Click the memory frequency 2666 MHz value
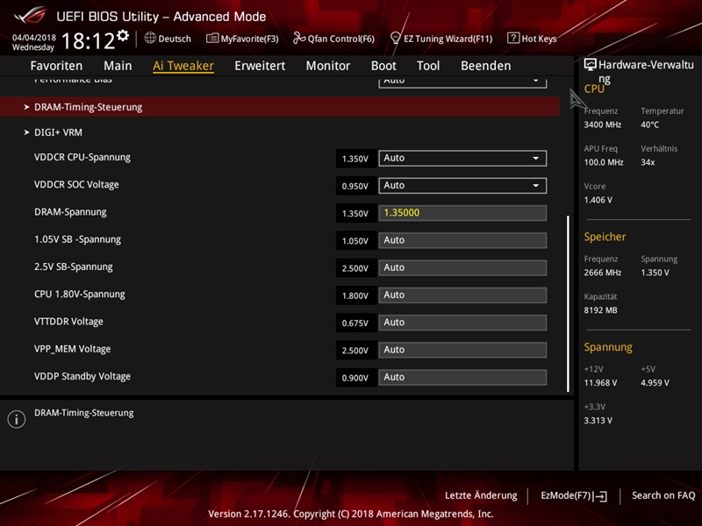 [603, 273]
